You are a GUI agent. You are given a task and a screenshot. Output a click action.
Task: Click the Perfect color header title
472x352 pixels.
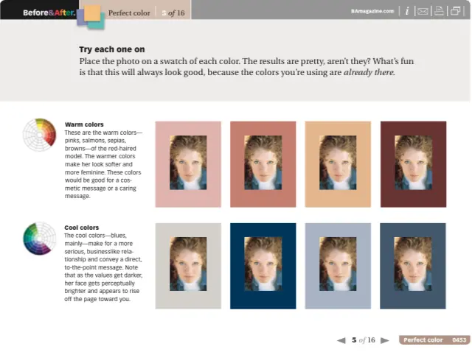[x=128, y=13]
